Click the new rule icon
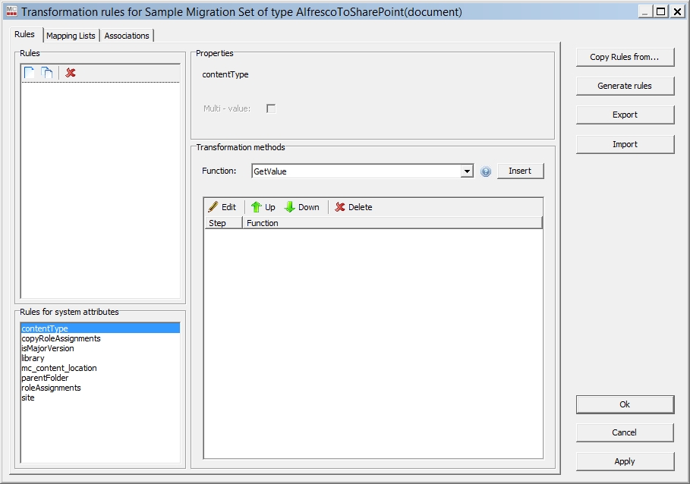 tap(29, 73)
